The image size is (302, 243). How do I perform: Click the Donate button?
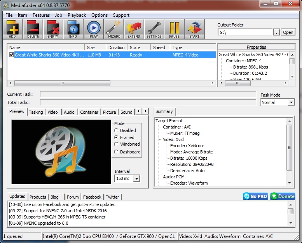[283, 196]
